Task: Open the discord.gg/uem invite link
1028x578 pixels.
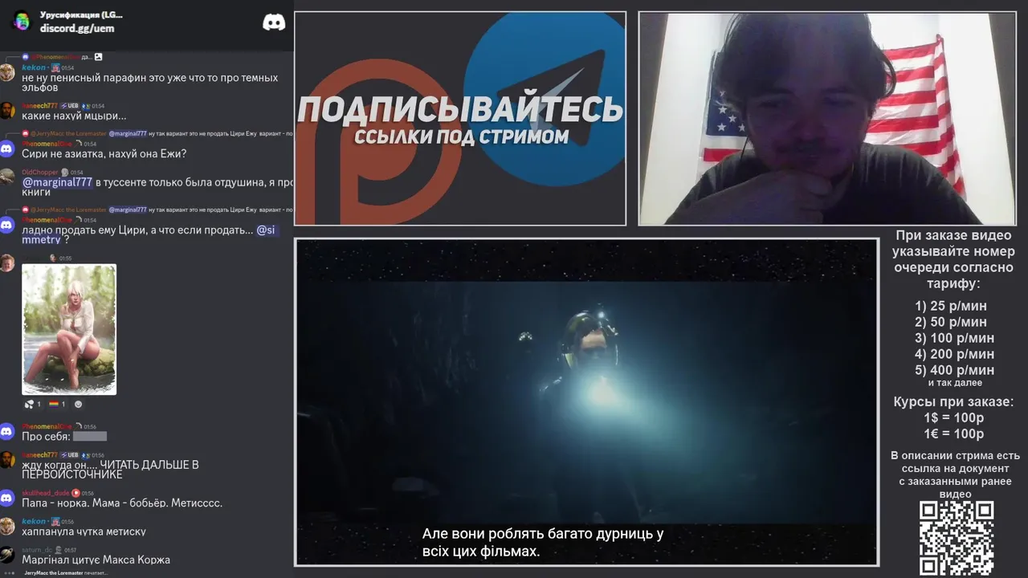Action: [x=77, y=28]
